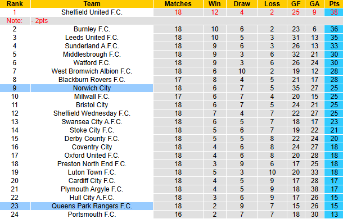Screen dimensions: 343x219
Task: Click the Rank column header
Action: [15, 4]
